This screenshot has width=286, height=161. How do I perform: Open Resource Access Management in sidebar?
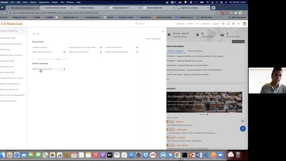pyautogui.click(x=12, y=95)
